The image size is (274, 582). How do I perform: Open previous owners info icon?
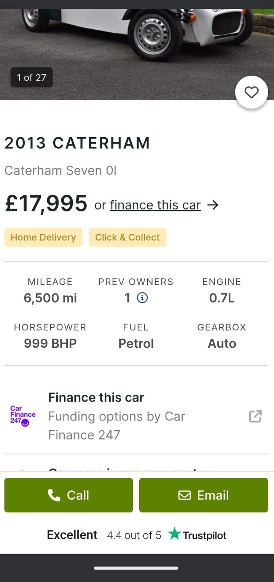pyautogui.click(x=142, y=298)
